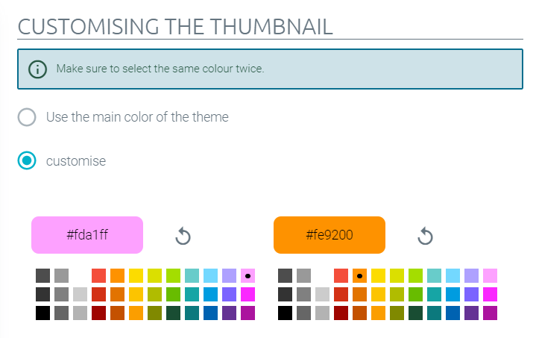Viewport: 536px width, 338px height.
Task: Choose teal swatch in right palette middle row
Action: 434,294
